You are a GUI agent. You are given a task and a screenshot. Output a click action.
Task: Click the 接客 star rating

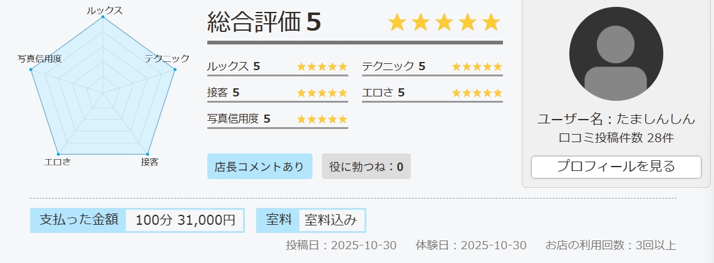point(321,93)
